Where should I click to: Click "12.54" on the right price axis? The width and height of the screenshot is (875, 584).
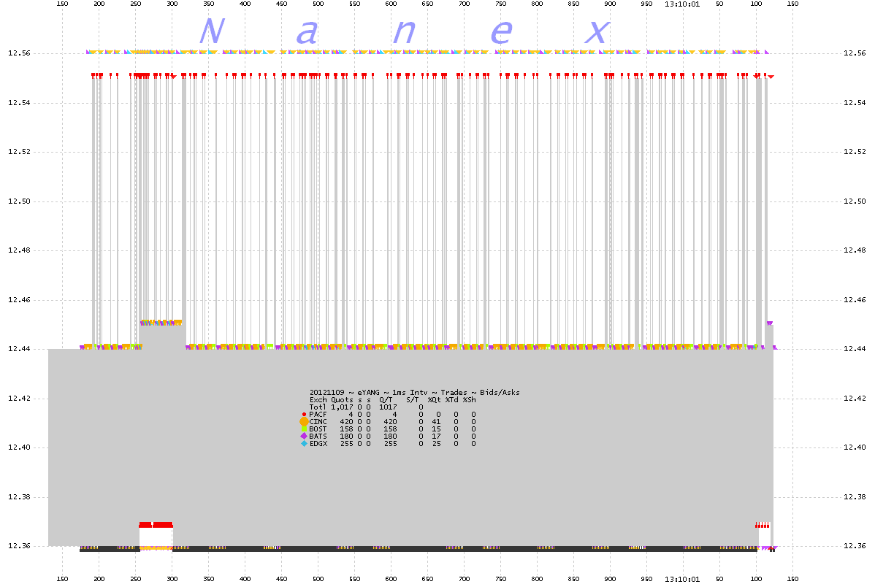click(x=855, y=103)
